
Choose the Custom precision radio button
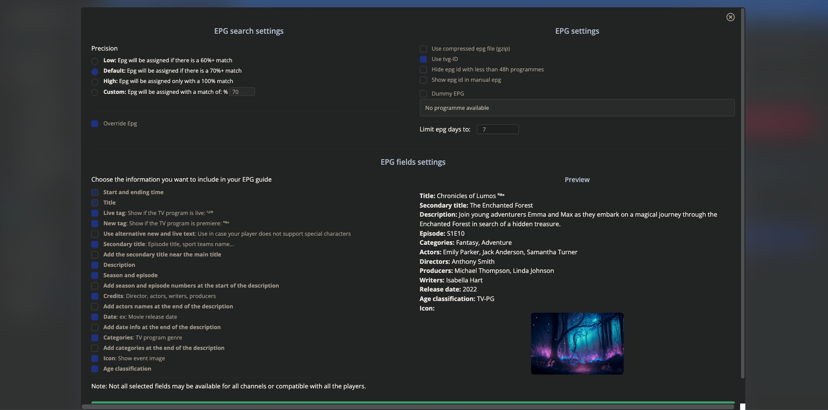95,93
